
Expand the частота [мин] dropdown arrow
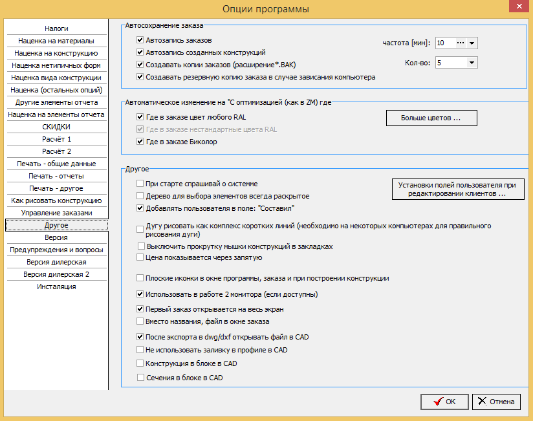click(x=472, y=43)
